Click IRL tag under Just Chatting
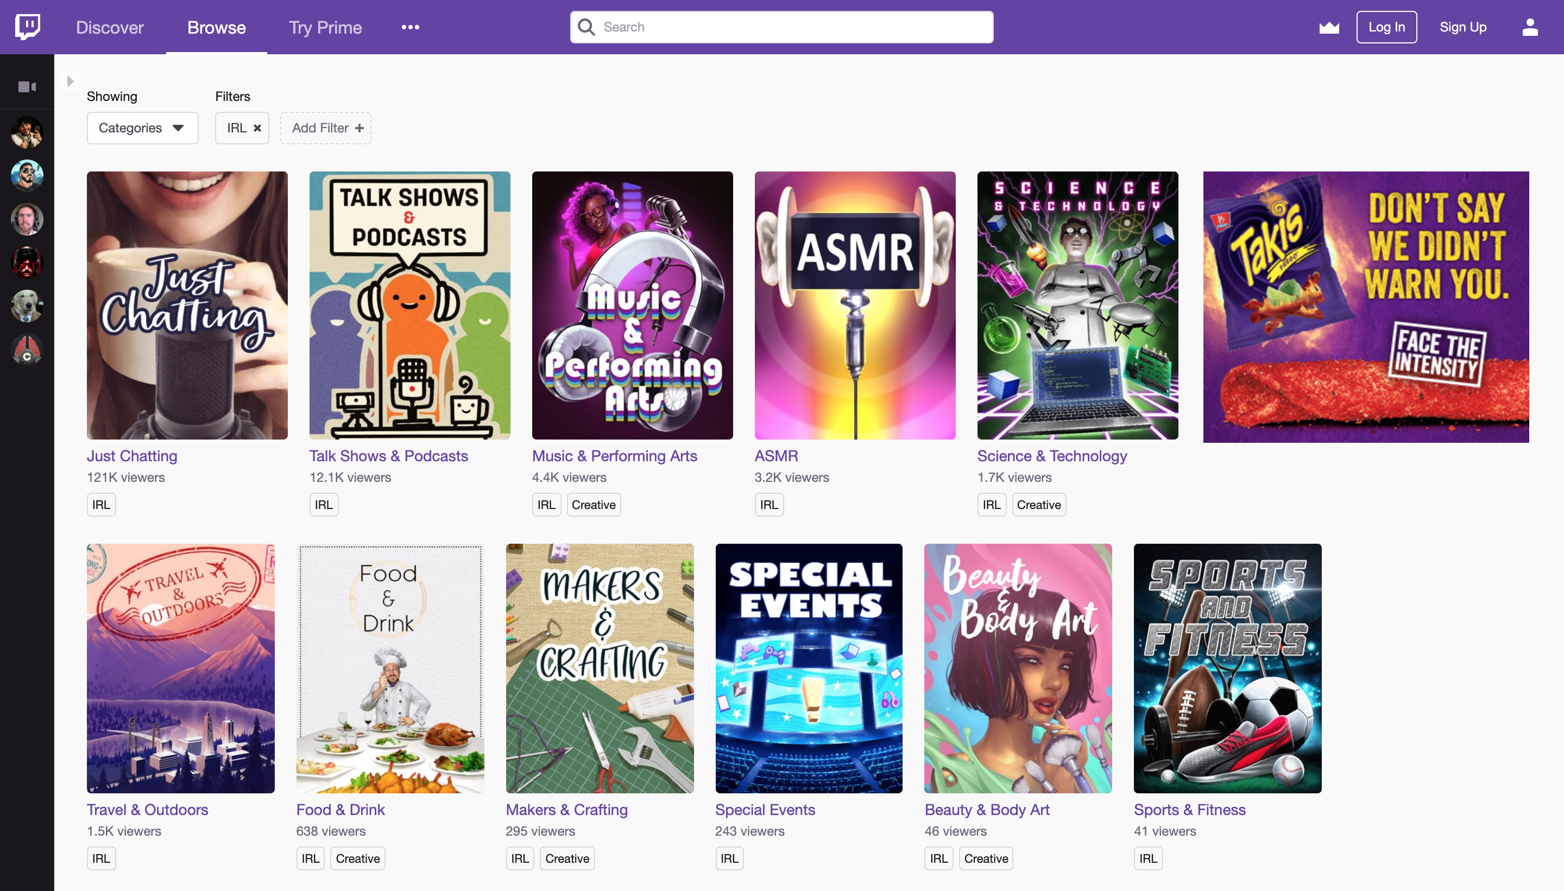The width and height of the screenshot is (1564, 891). point(101,505)
